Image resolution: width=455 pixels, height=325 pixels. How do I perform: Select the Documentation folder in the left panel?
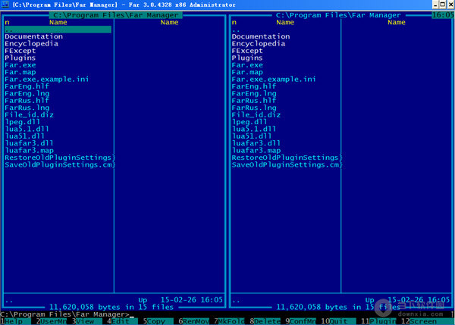(x=33, y=36)
